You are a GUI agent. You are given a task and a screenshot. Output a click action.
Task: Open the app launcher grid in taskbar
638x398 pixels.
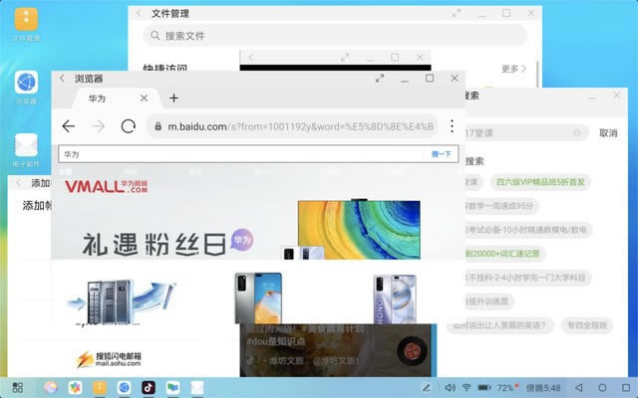pyautogui.click(x=17, y=386)
